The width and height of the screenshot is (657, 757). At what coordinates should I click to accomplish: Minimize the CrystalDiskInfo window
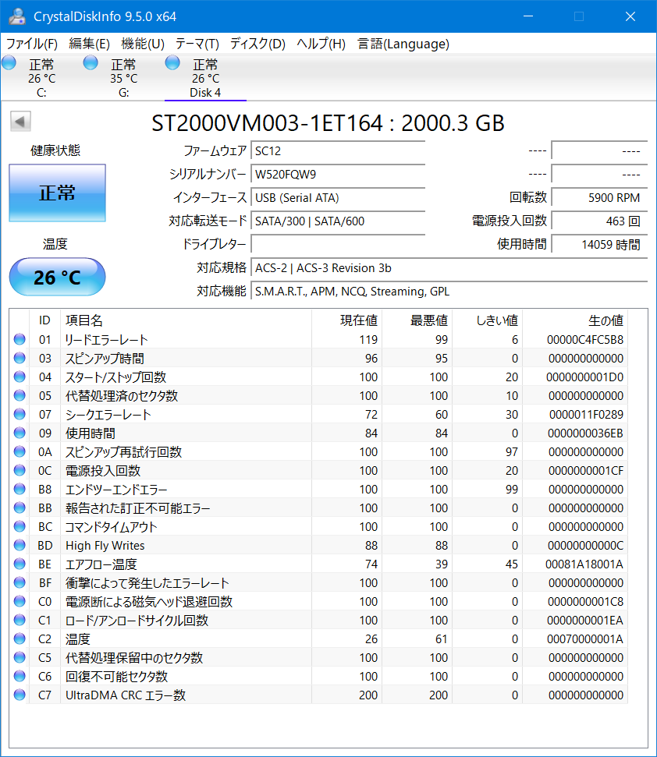(x=528, y=16)
